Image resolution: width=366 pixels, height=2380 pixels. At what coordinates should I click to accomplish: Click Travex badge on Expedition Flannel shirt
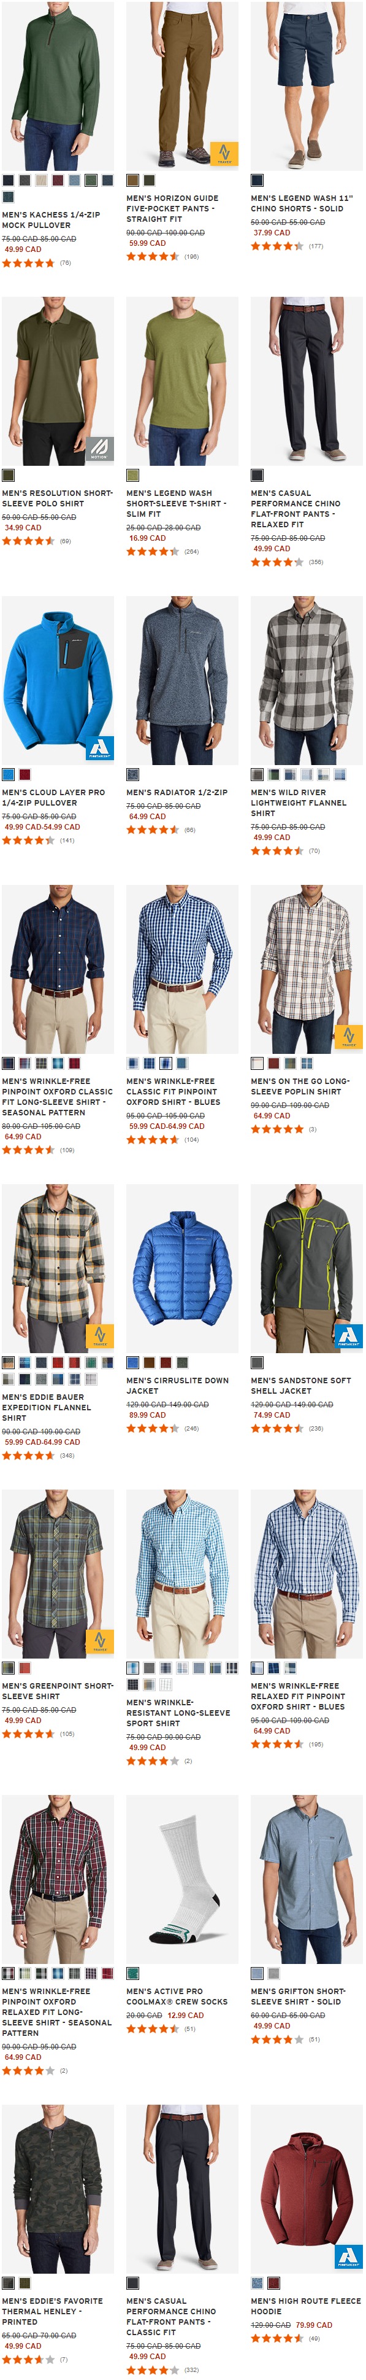pyautogui.click(x=99, y=1336)
